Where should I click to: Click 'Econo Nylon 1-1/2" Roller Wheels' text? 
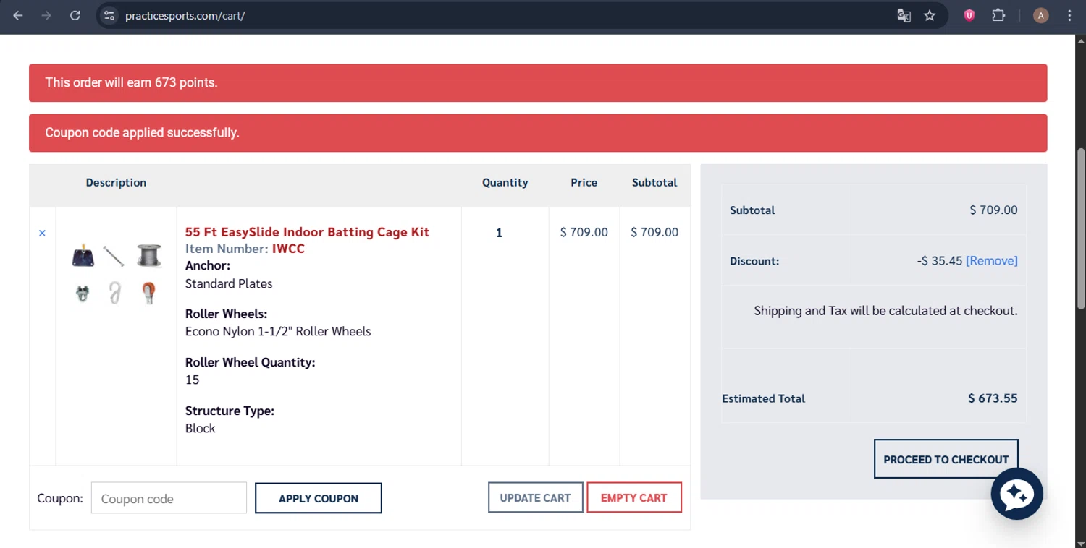(x=278, y=332)
